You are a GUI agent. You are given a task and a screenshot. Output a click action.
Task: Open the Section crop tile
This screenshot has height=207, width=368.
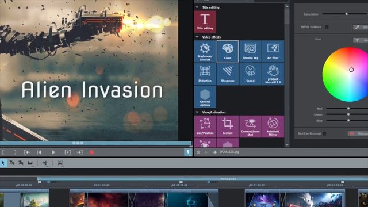pos(228,126)
